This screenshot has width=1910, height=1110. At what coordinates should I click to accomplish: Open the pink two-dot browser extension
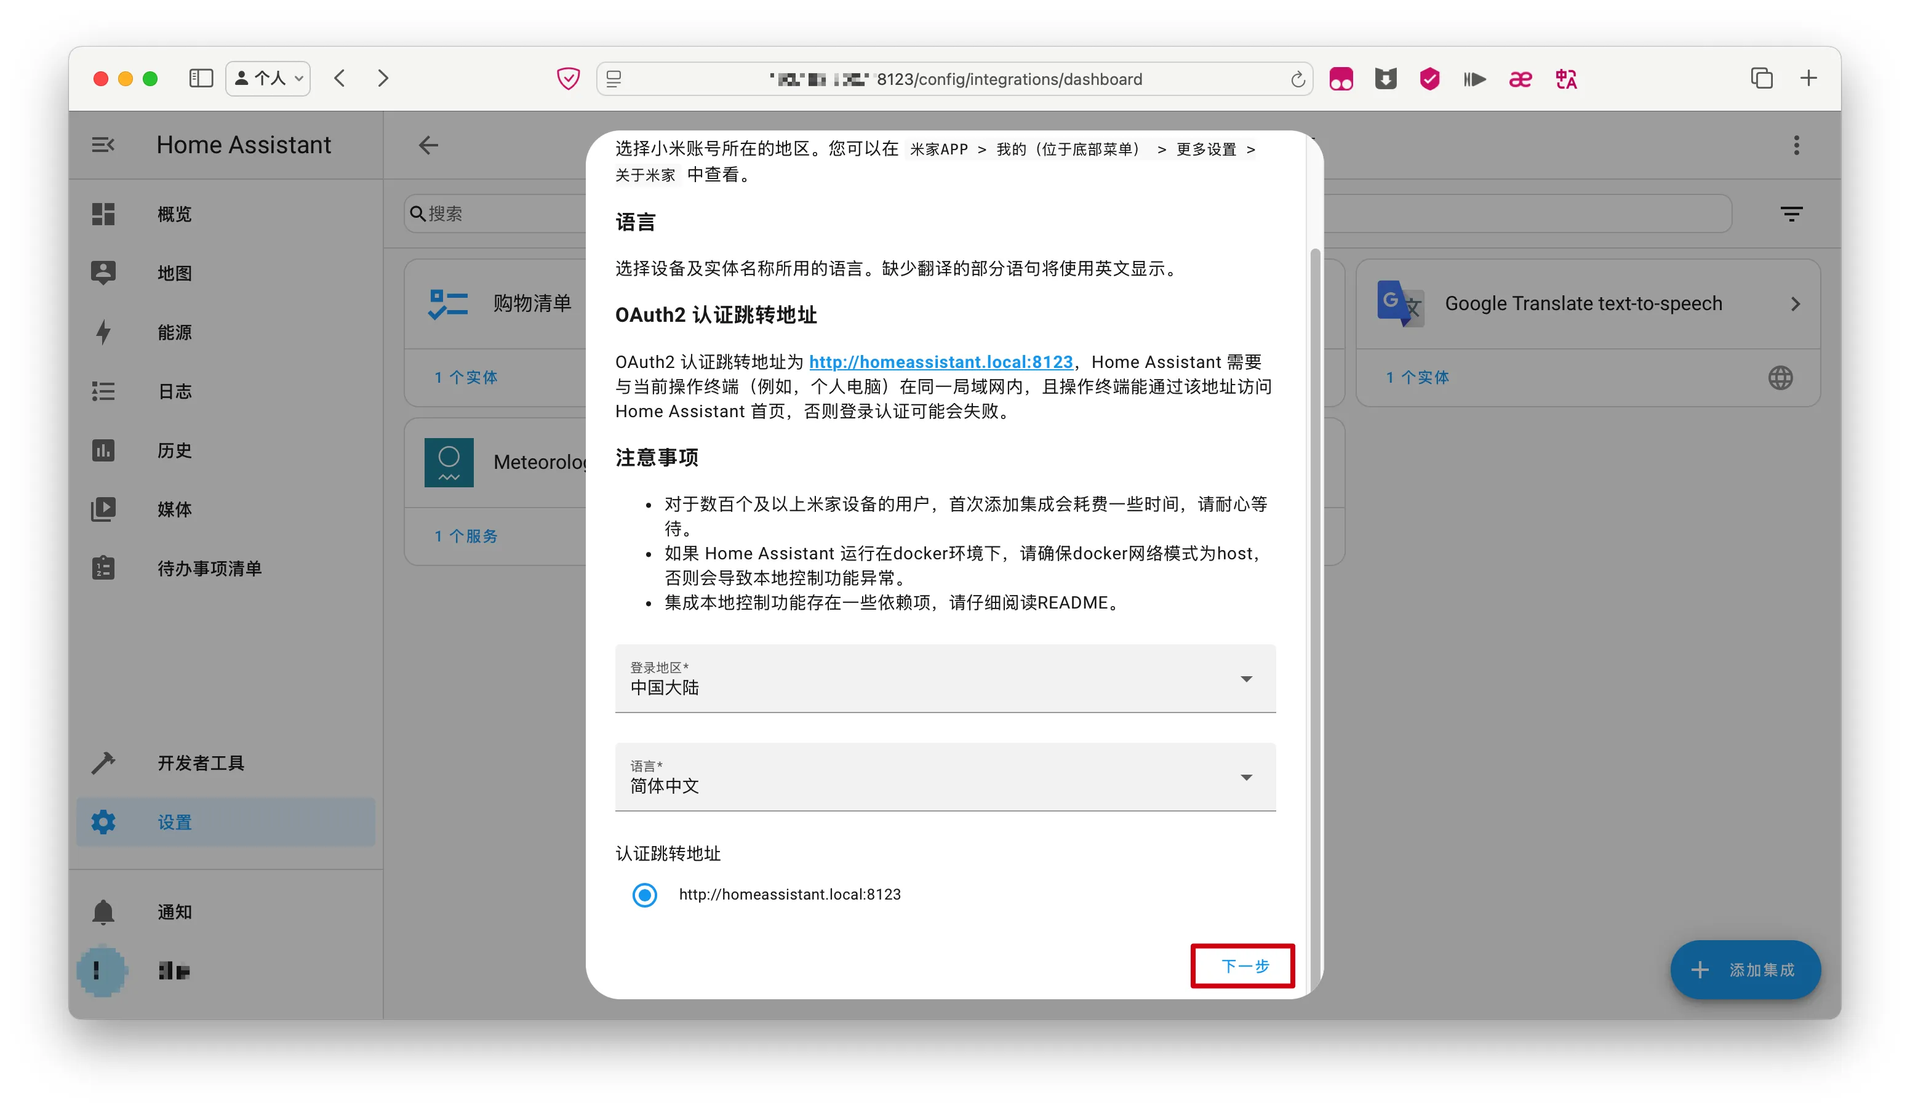point(1341,79)
